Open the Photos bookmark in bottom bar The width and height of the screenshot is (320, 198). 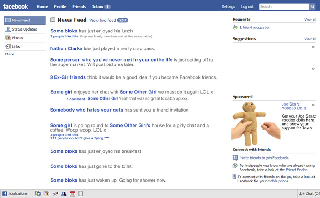coord(47,193)
